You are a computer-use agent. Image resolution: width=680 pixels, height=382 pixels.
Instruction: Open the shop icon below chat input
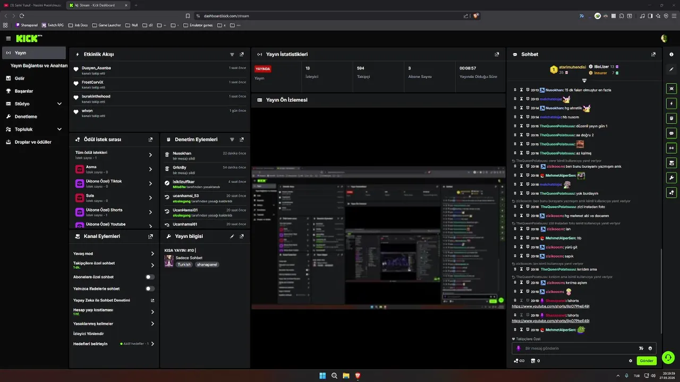(x=533, y=361)
